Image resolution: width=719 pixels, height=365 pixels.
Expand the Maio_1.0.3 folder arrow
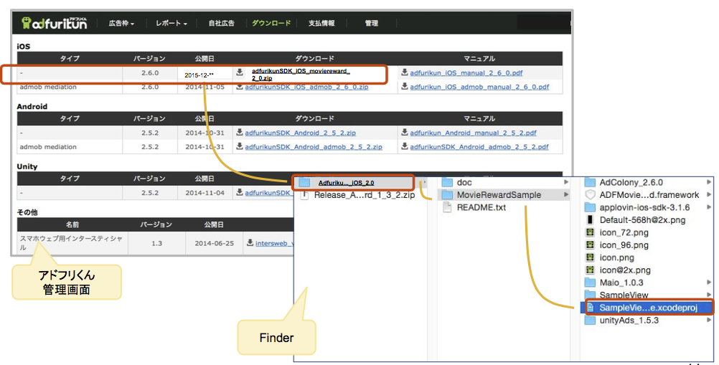coord(709,283)
